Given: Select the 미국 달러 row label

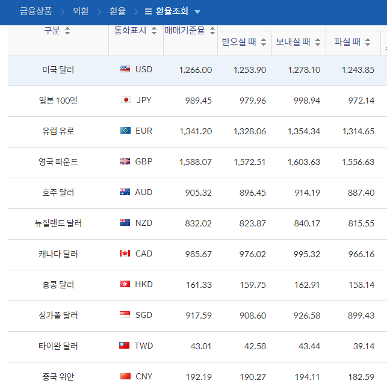Looking at the screenshot, I should tap(58, 70).
